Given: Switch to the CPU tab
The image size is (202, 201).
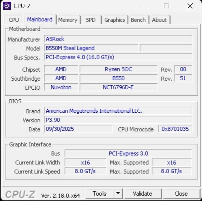Looking at the screenshot, I should pyautogui.click(x=14, y=20).
